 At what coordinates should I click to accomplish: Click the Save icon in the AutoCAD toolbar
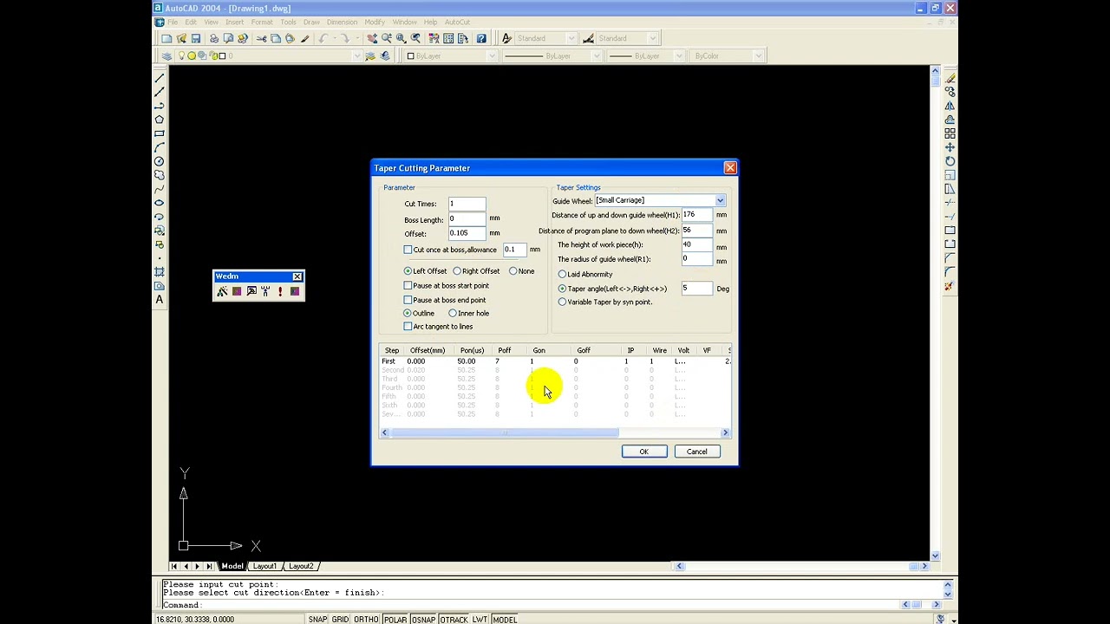tap(196, 38)
